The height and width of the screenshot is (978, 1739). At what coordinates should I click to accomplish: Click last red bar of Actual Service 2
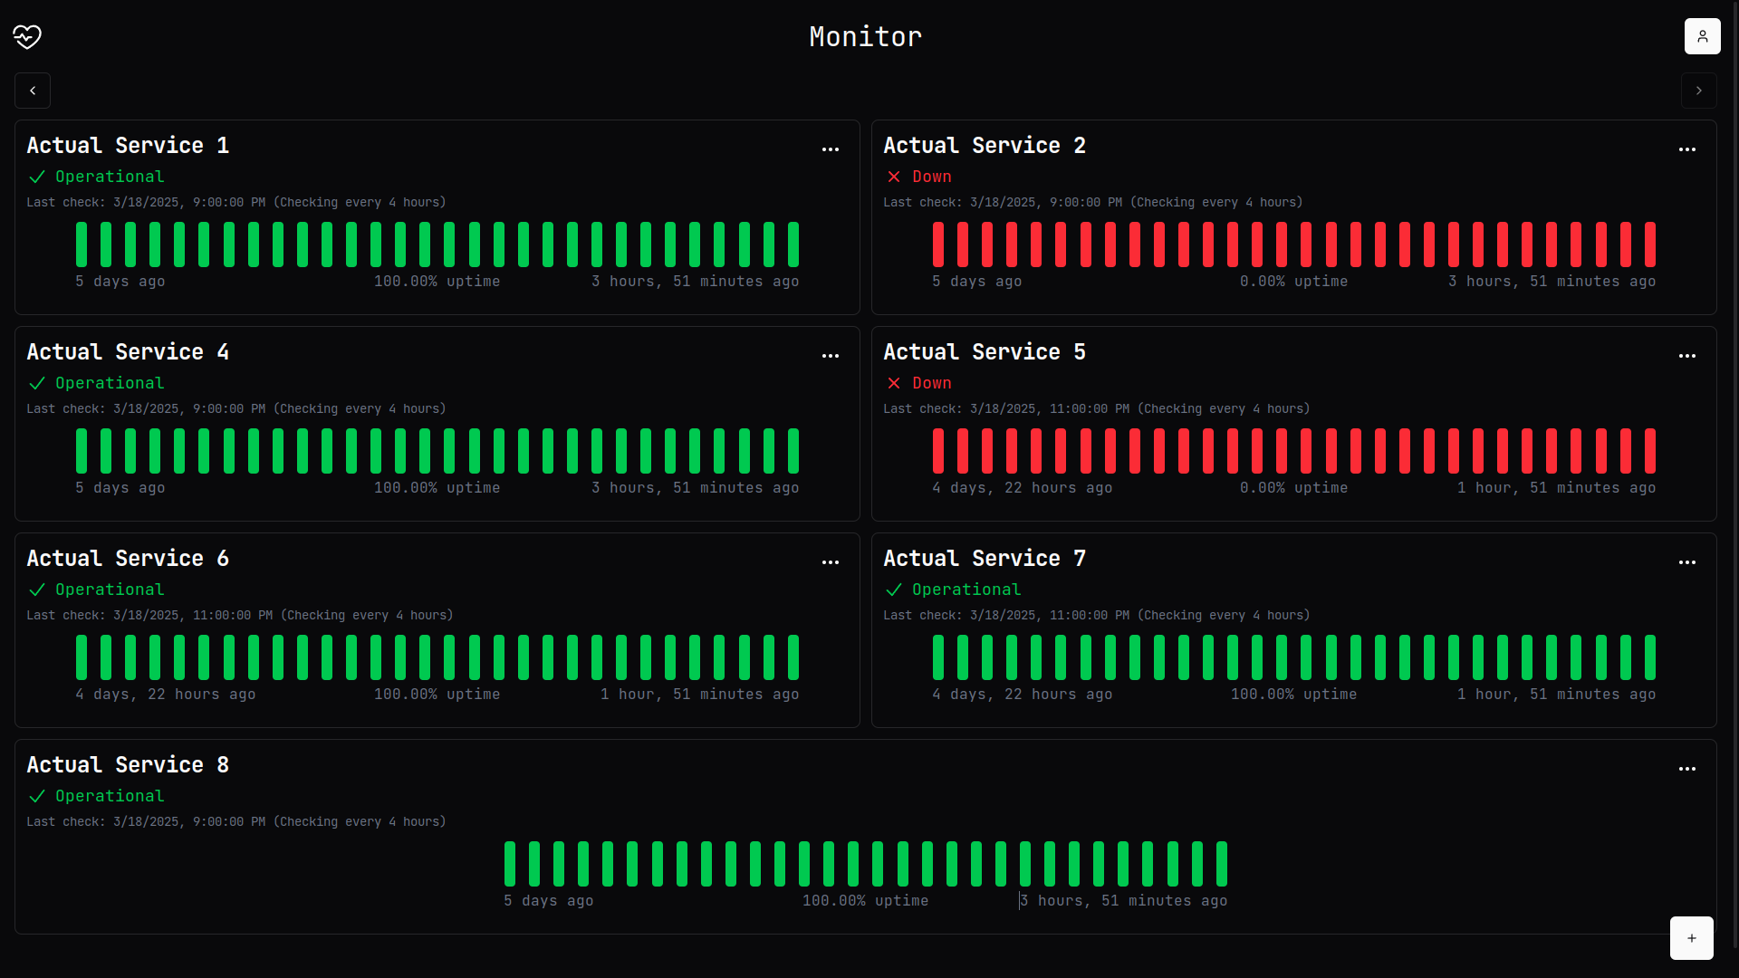pos(1649,244)
